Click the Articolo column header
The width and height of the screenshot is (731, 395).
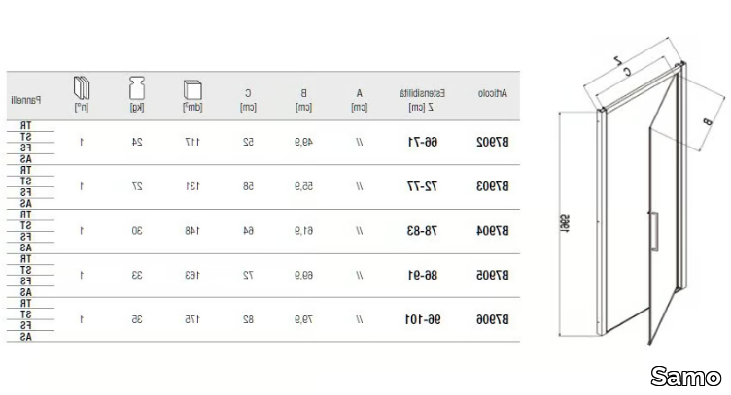coord(492,93)
